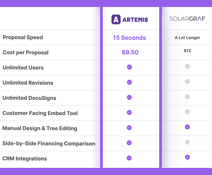Click Artemis checkmark for Manual Design & Tree Editing
212x175 pixels.
129,128
